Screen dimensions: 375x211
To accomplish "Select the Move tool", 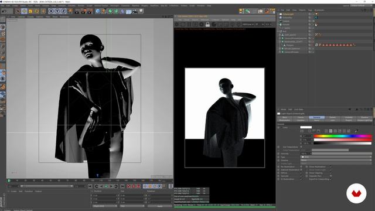I will (24, 11).
